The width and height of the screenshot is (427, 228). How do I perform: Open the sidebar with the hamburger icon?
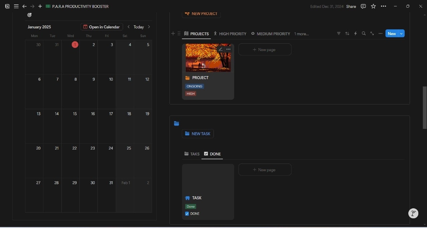[16, 6]
